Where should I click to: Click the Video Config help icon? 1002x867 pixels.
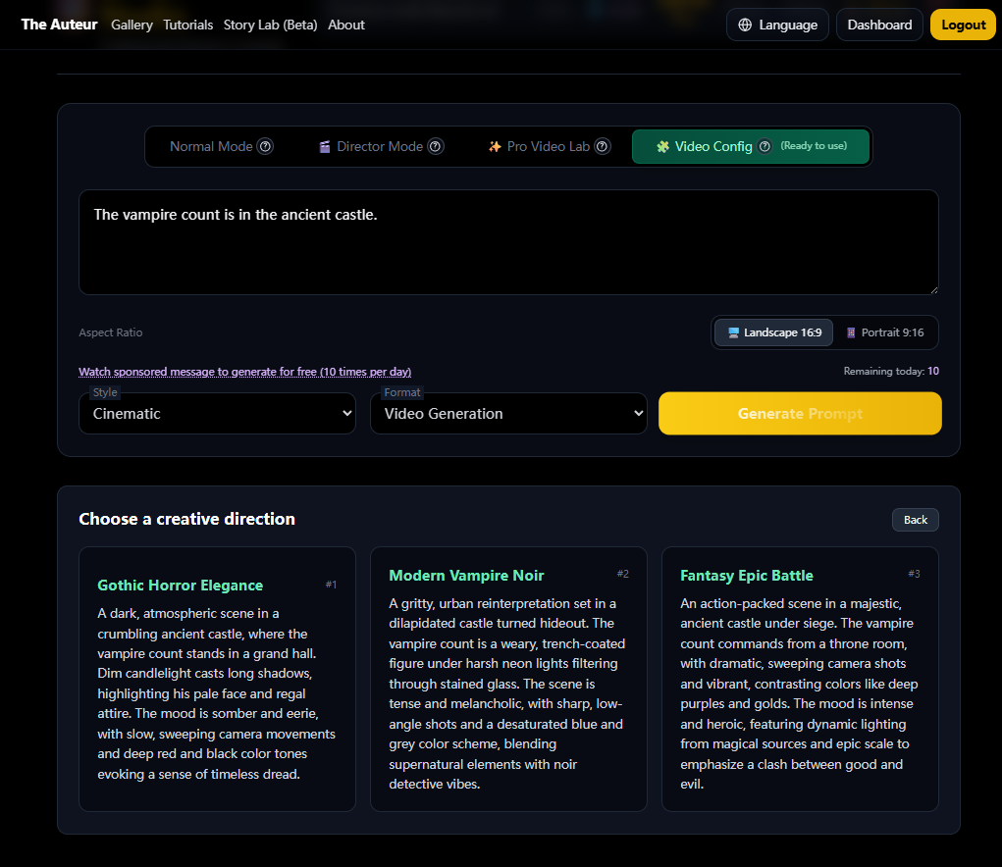point(765,146)
